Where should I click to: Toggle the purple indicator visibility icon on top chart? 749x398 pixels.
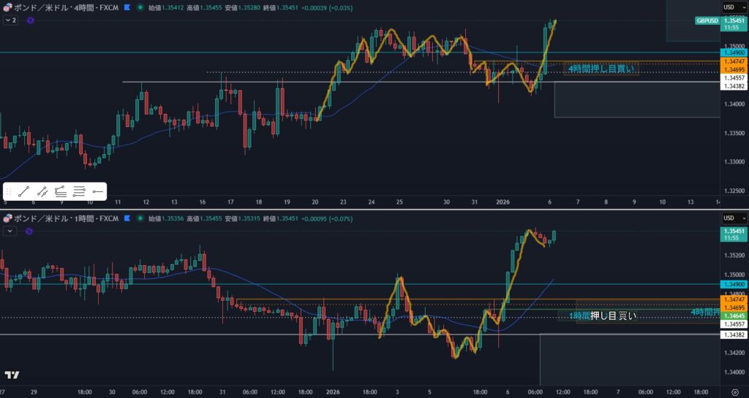coord(30,20)
